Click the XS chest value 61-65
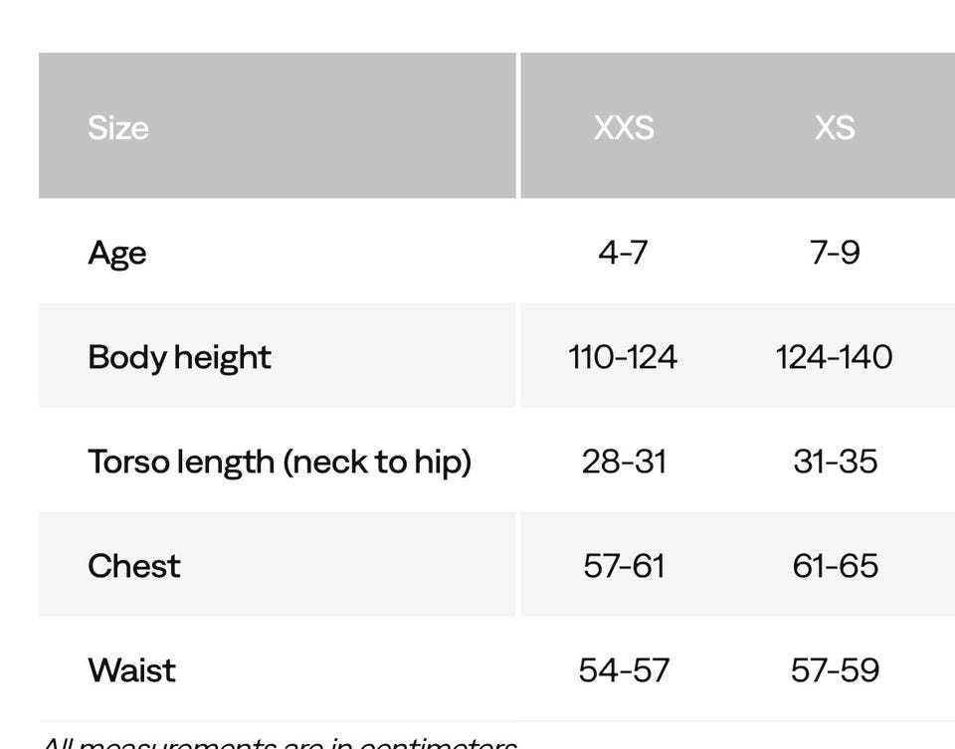Image resolution: width=955 pixels, height=749 pixels. [835, 566]
